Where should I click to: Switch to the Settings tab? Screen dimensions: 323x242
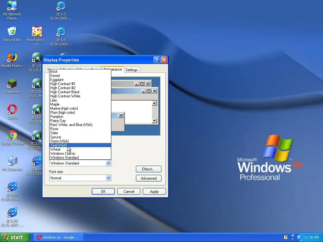(132, 70)
